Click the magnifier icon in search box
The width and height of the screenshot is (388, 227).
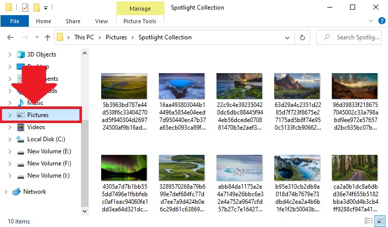(x=327, y=37)
